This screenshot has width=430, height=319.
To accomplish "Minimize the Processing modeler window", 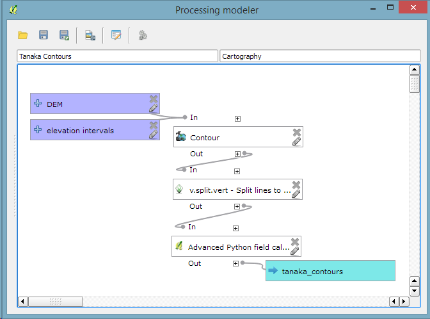I will (373, 8).
